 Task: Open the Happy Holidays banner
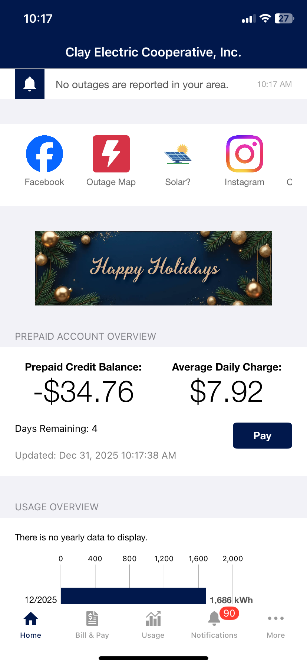pyautogui.click(x=153, y=268)
